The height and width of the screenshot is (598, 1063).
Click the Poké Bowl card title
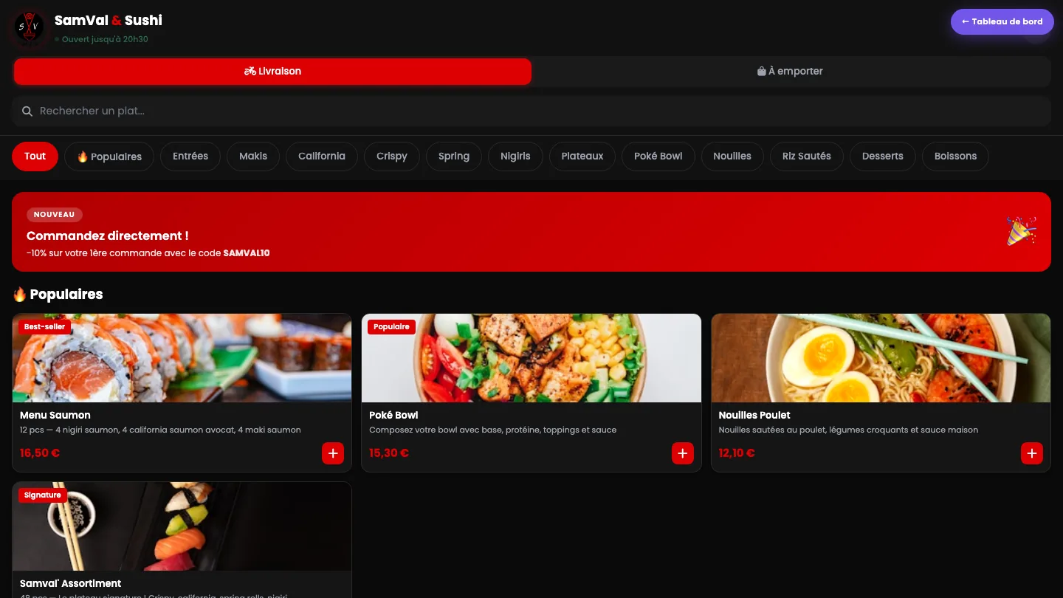tap(393, 416)
